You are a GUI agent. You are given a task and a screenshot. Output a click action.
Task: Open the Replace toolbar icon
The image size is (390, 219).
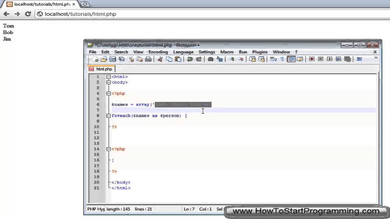pyautogui.click(x=219, y=59)
